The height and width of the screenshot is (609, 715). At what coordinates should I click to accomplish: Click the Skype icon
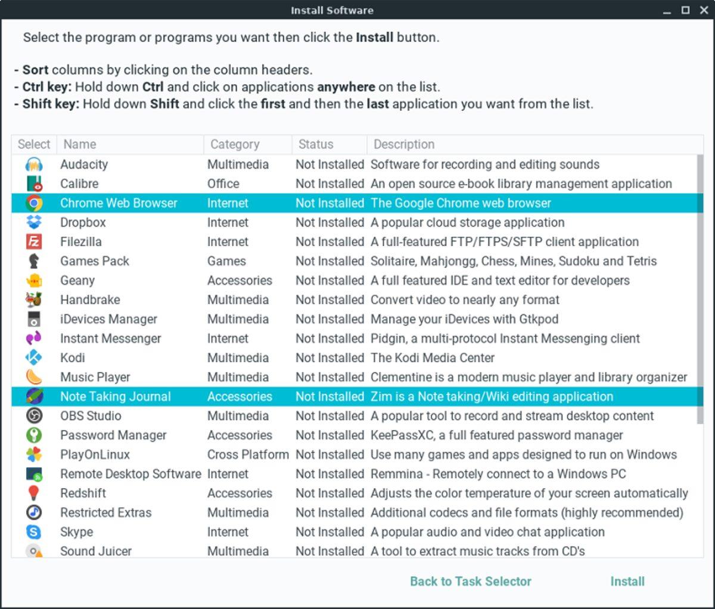click(x=33, y=532)
